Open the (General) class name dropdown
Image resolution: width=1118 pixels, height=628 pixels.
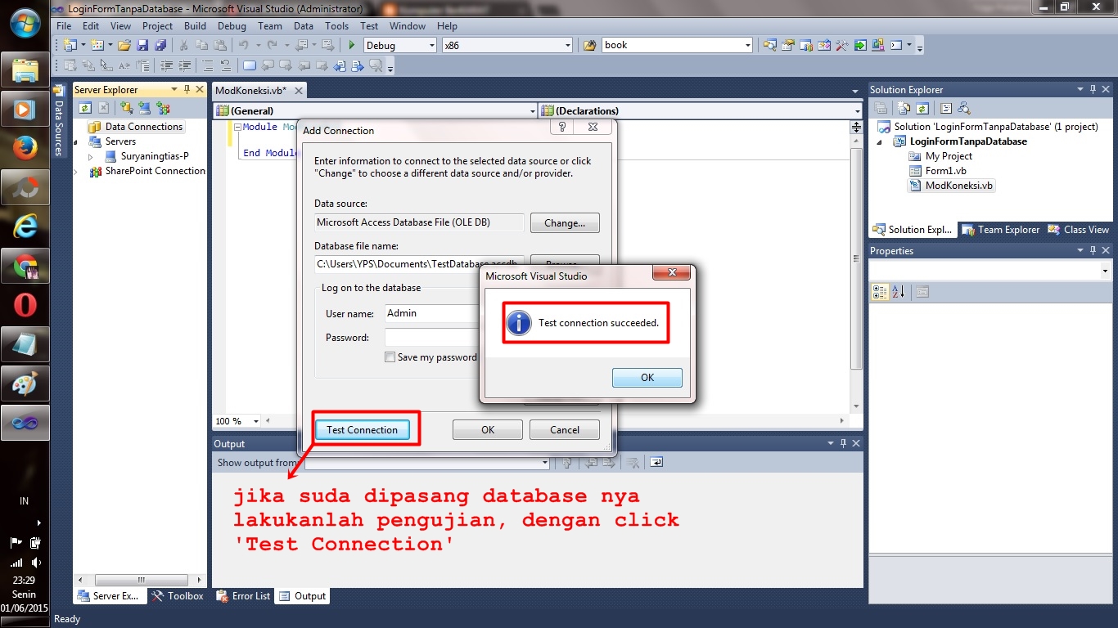tap(532, 111)
